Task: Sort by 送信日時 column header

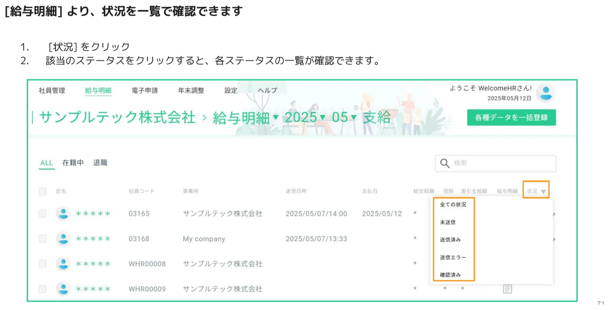Action: tap(296, 191)
